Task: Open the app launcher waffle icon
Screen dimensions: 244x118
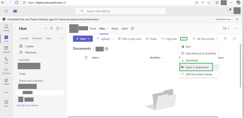Action: tap(6, 11)
